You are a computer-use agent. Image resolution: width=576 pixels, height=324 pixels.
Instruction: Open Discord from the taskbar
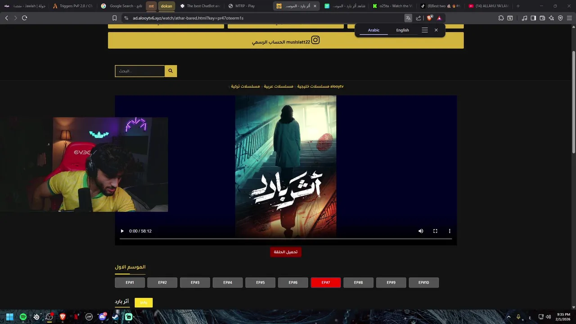tap(102, 317)
